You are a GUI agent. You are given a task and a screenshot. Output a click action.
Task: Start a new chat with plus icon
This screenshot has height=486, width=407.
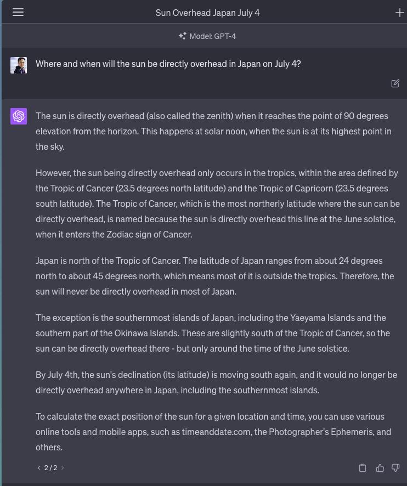pyautogui.click(x=399, y=13)
